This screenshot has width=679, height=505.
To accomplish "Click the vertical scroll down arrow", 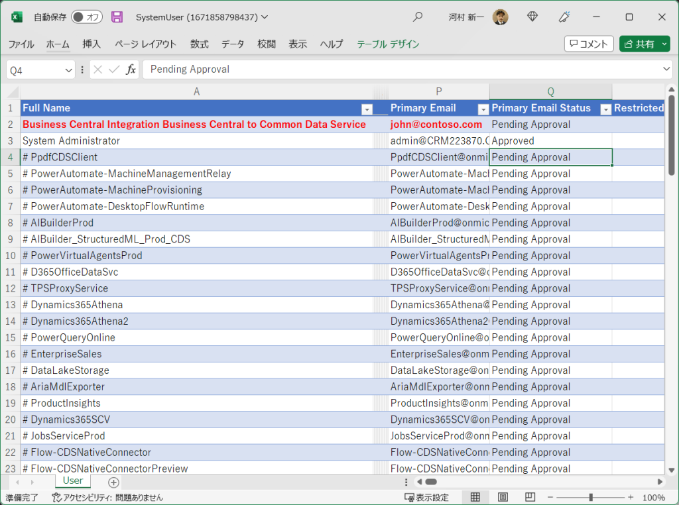I will (671, 470).
